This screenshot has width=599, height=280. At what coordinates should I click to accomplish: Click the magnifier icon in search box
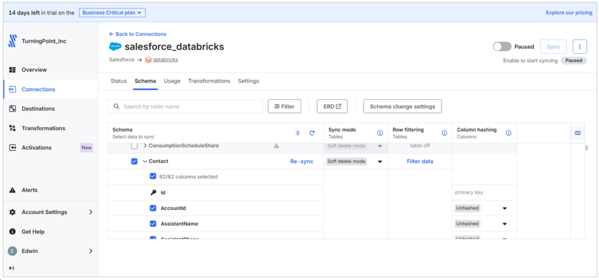116,106
